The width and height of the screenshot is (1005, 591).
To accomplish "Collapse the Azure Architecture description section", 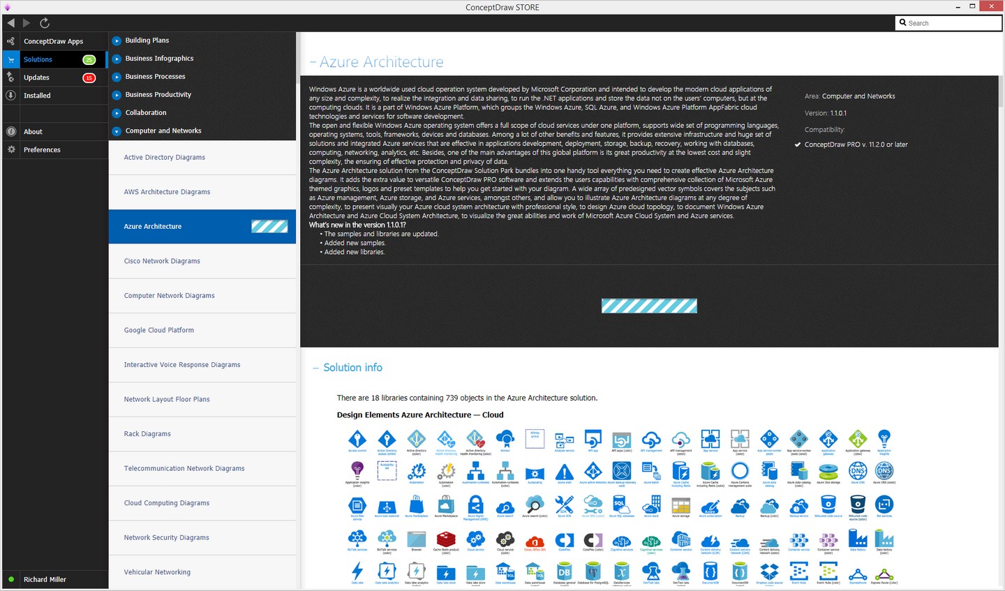I will click(x=313, y=63).
